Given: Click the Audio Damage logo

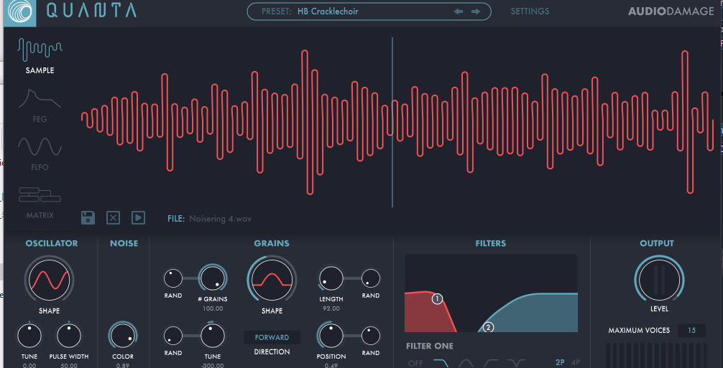Looking at the screenshot, I should coord(671,11).
